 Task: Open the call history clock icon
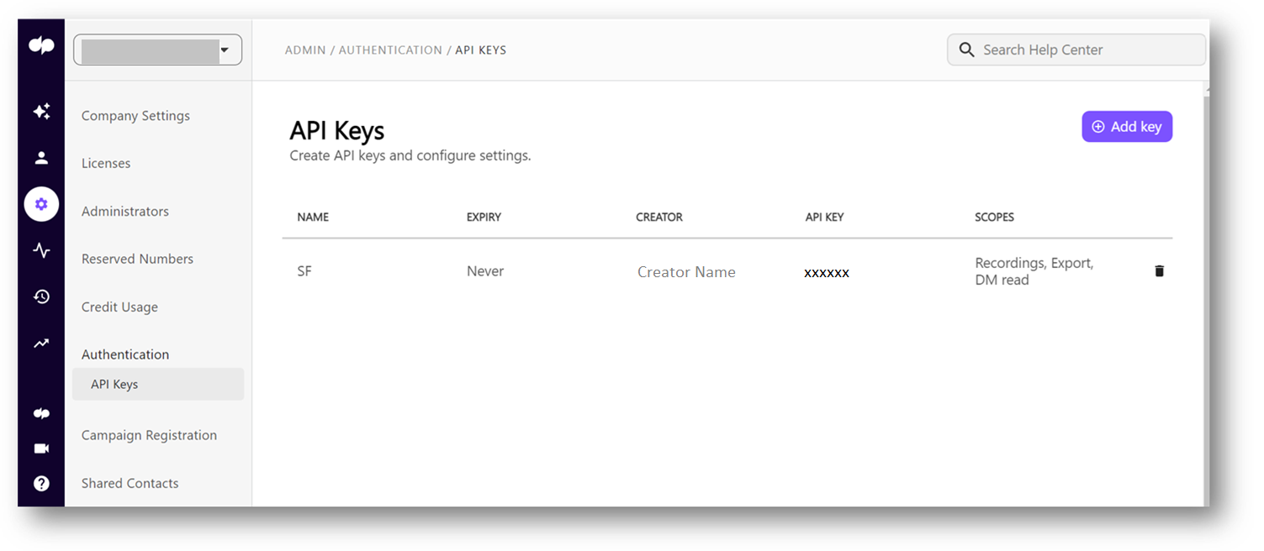[41, 296]
